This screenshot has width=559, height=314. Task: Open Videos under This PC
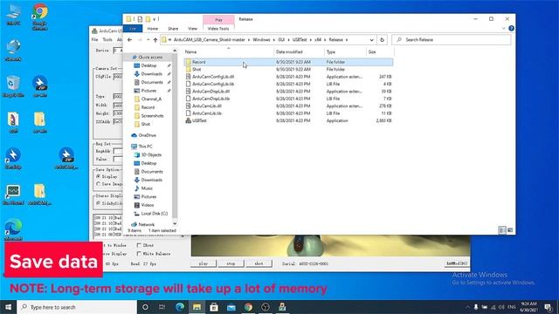148,205
